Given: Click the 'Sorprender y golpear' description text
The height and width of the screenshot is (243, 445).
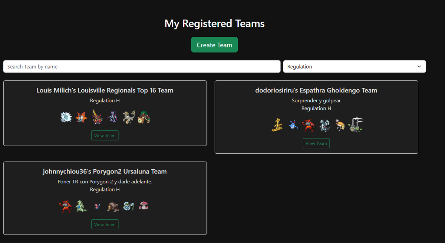Looking at the screenshot, I should (316, 101).
